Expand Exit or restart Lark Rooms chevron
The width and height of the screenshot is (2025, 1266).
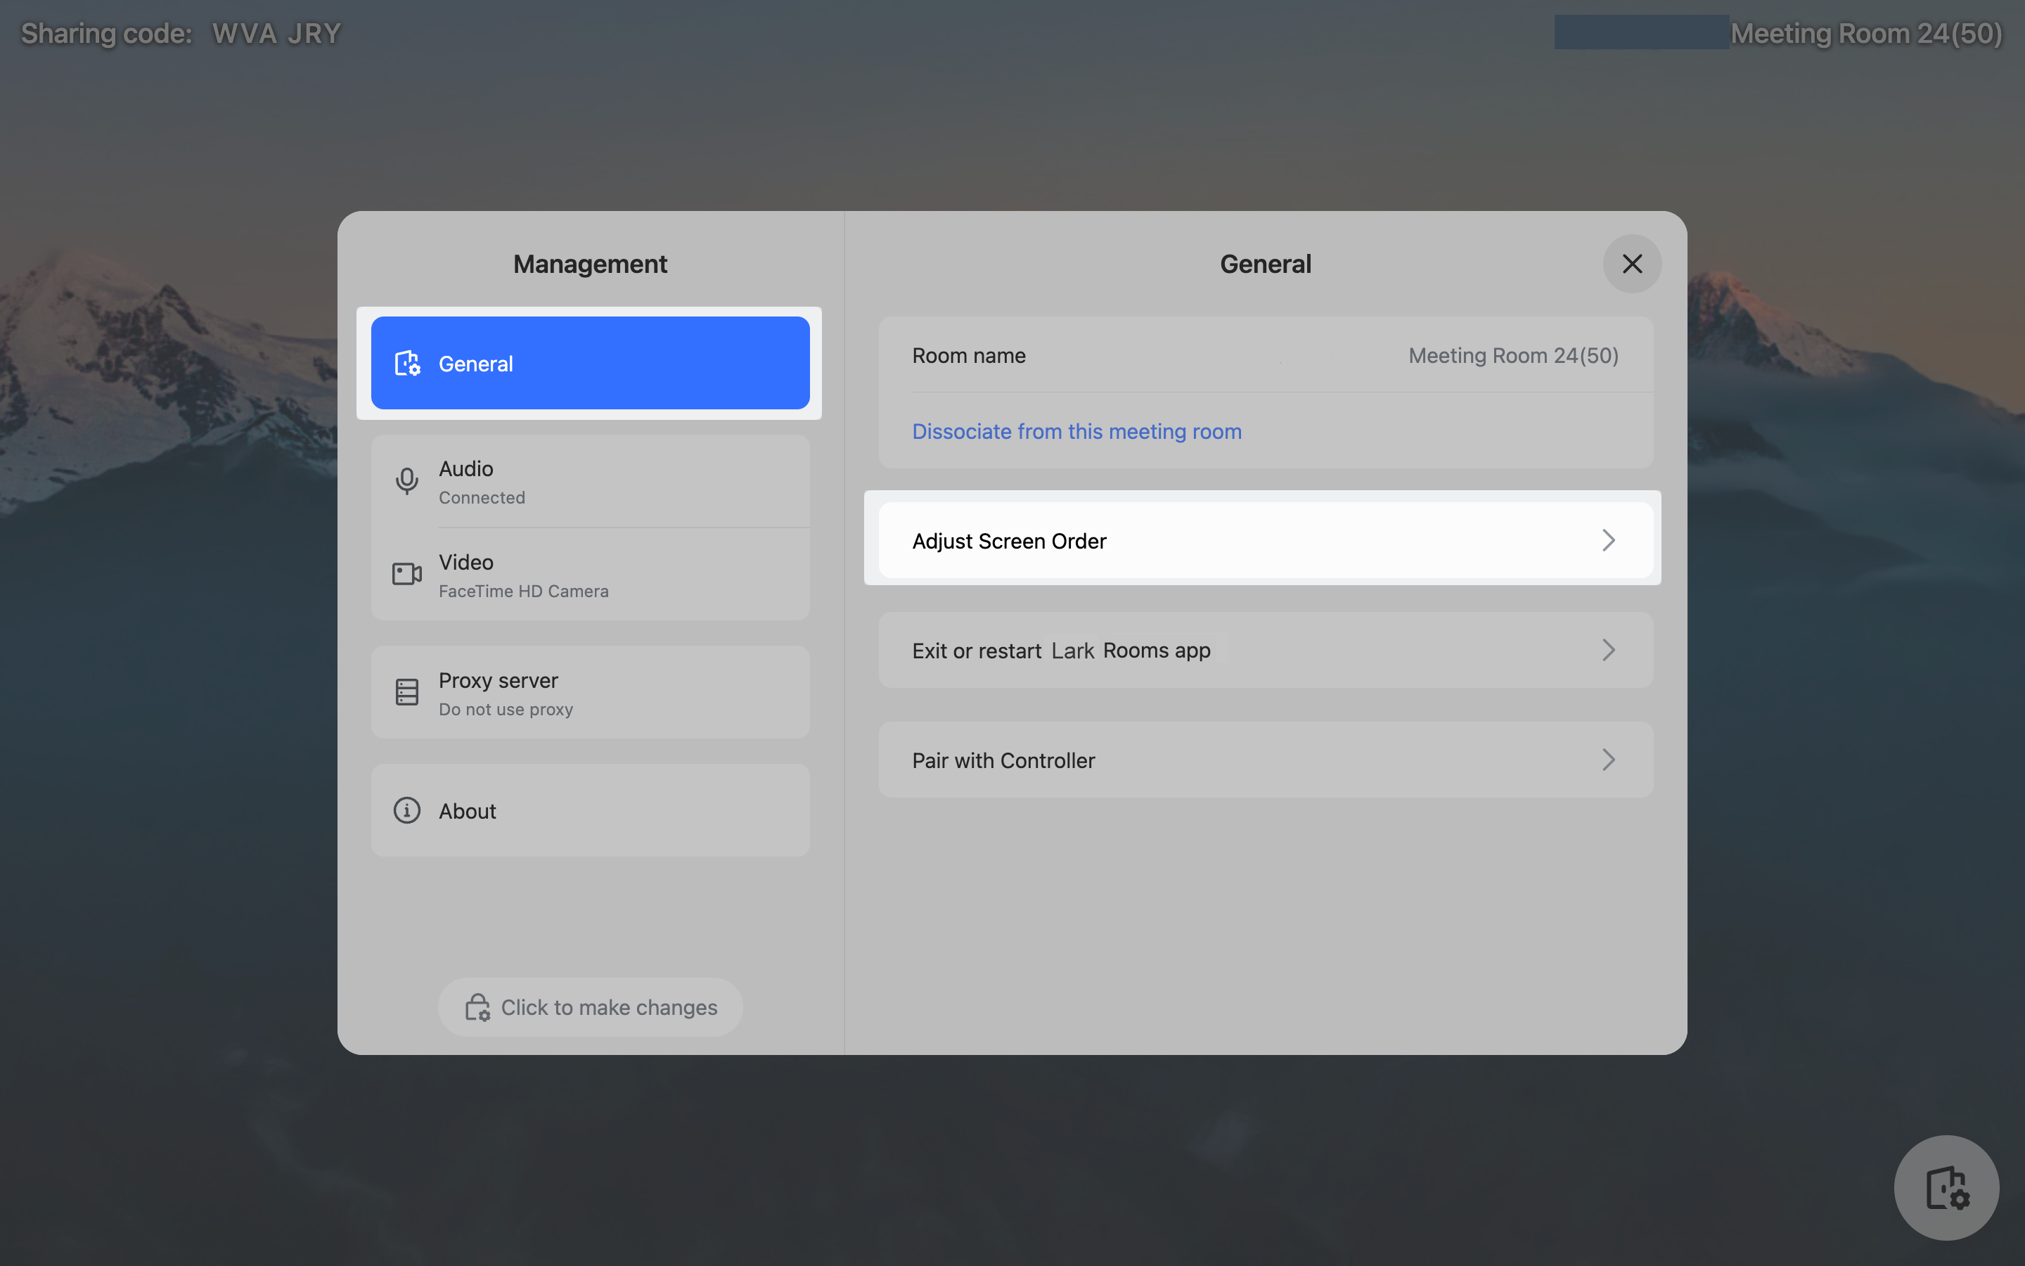(1607, 651)
